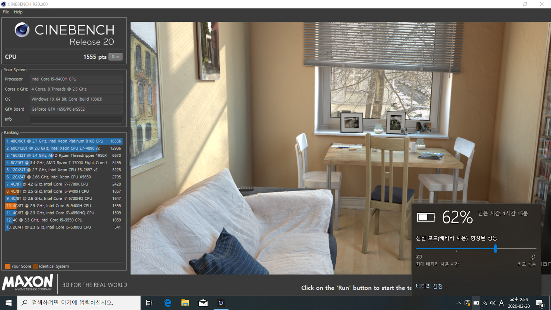551x310 pixels.
Task: Switch the IME input language indicator A
Action: point(501,303)
